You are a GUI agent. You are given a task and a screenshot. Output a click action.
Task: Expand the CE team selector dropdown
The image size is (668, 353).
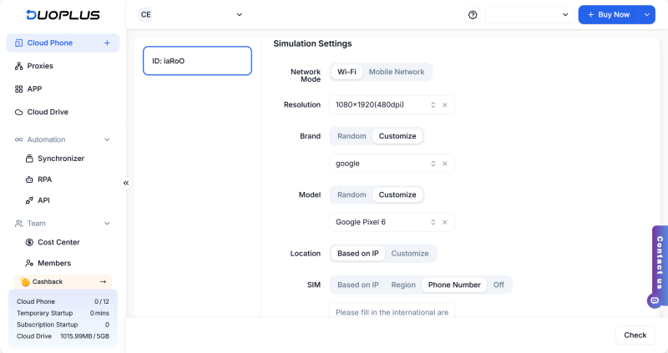(192, 15)
